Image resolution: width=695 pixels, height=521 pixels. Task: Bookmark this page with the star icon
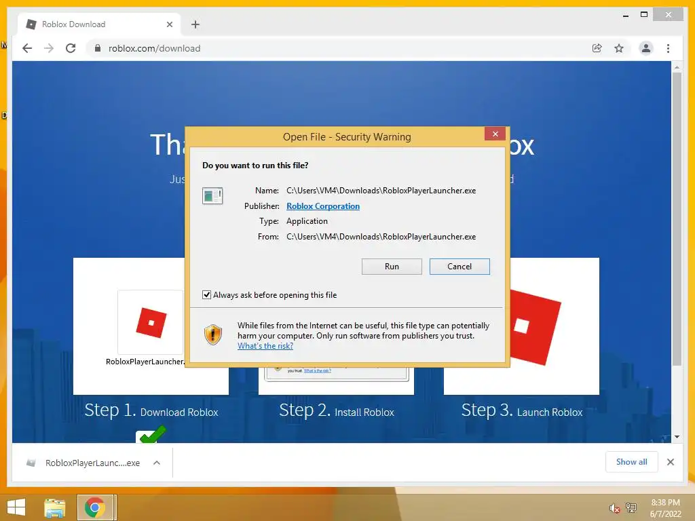619,48
